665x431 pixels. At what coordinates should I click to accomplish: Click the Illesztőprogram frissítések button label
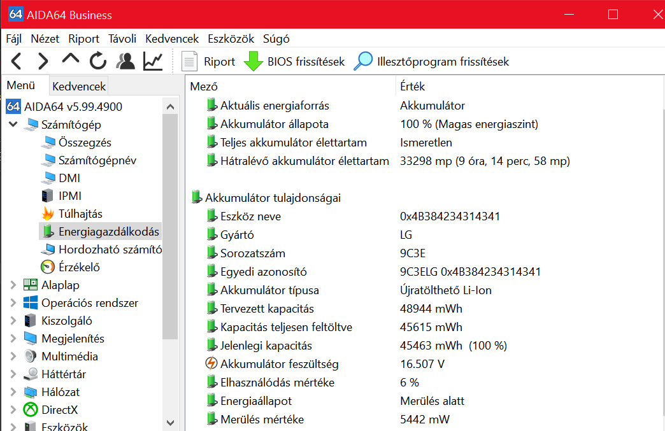443,62
